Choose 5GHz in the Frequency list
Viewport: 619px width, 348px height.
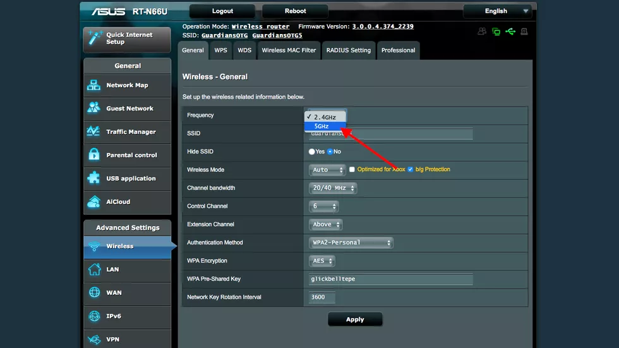[322, 126]
